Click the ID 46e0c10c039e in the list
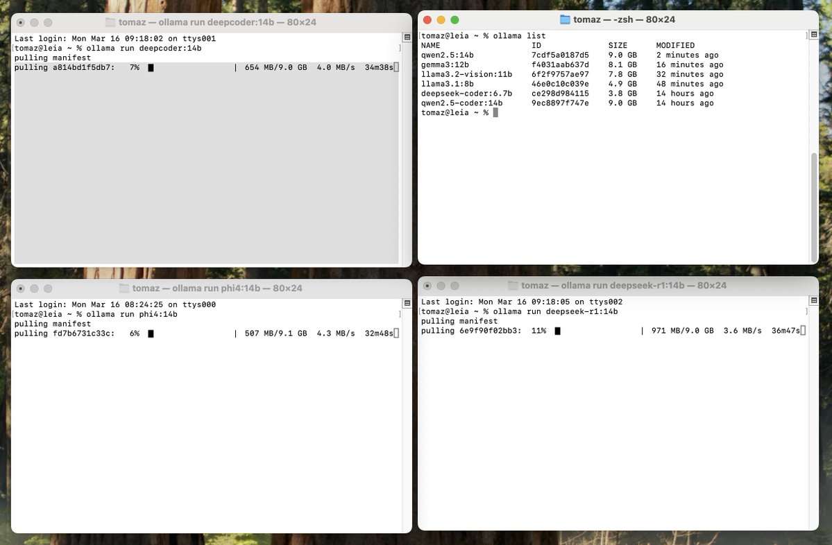Screen dimensions: 832x545 click(560, 84)
